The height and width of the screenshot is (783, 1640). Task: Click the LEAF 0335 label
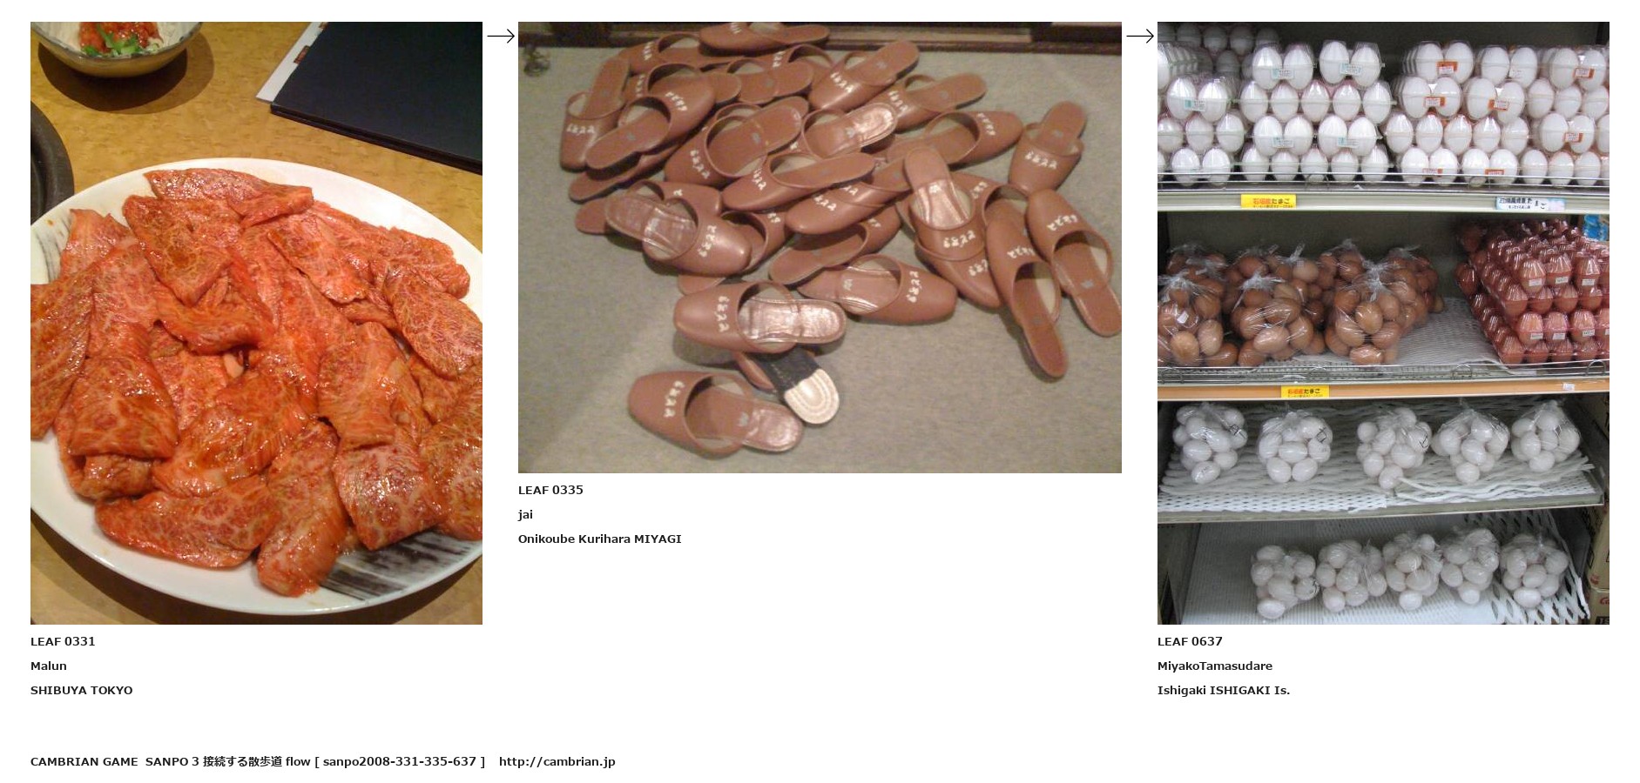tap(550, 490)
